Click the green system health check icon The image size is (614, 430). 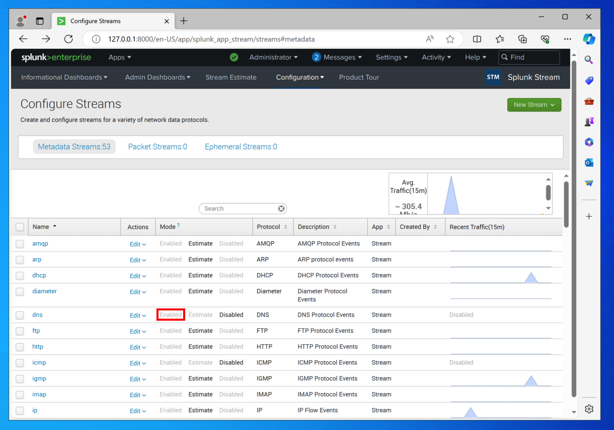[234, 57]
